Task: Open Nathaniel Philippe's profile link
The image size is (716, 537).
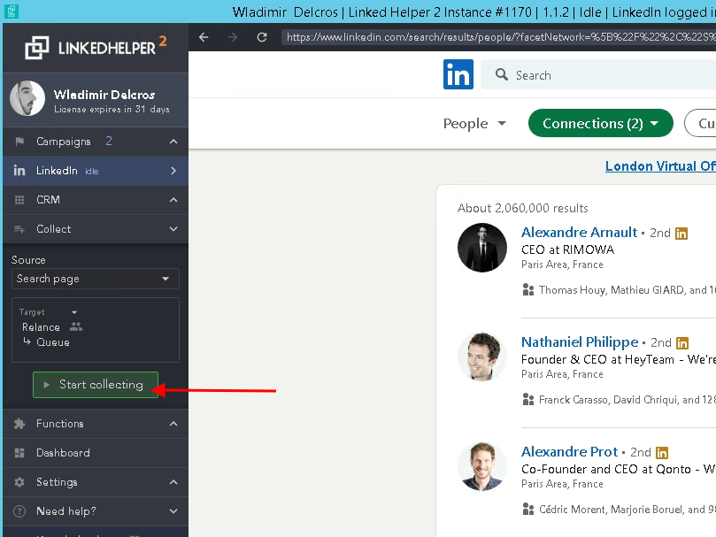Action: (580, 342)
